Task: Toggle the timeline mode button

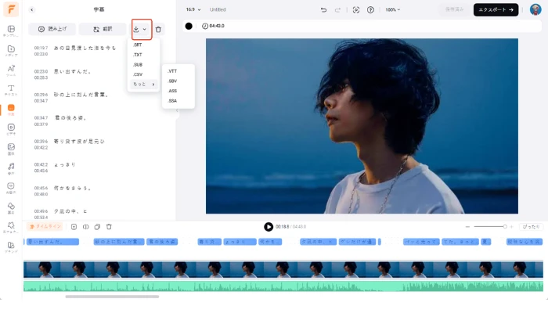Action: (x=45, y=227)
